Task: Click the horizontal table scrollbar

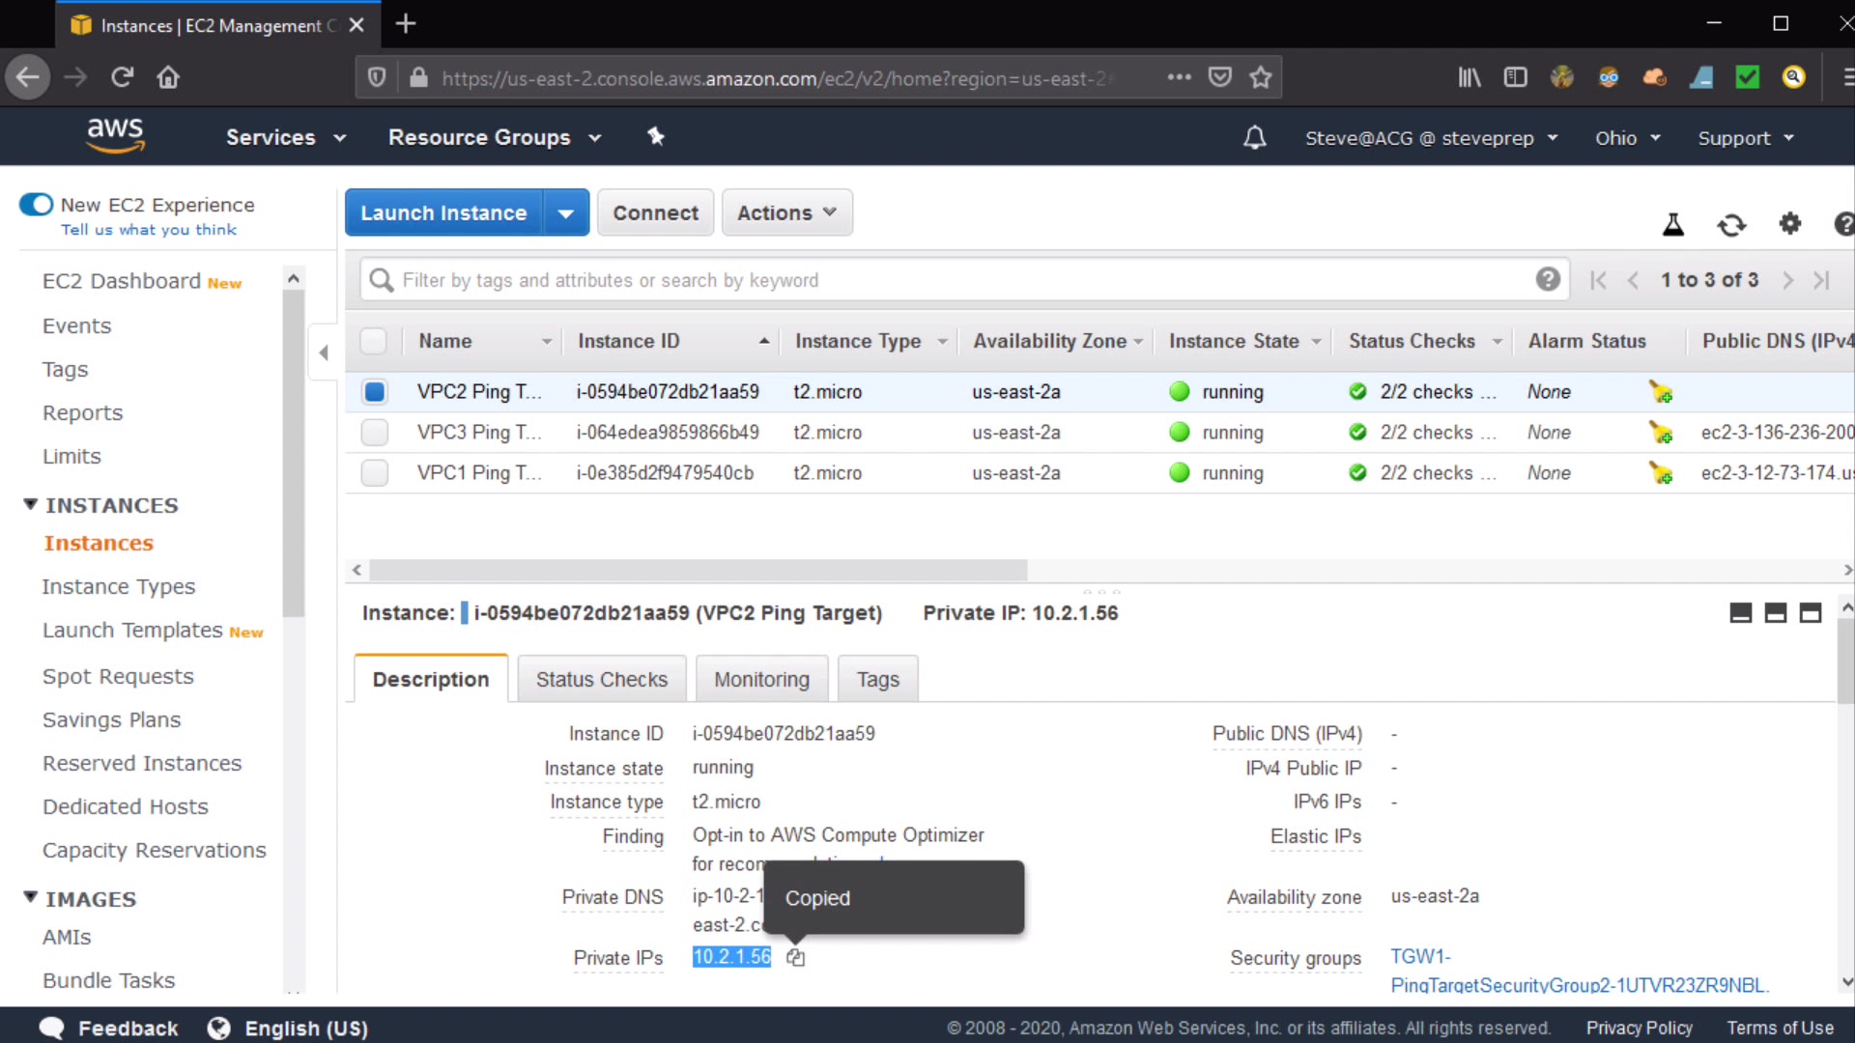Action: [698, 570]
